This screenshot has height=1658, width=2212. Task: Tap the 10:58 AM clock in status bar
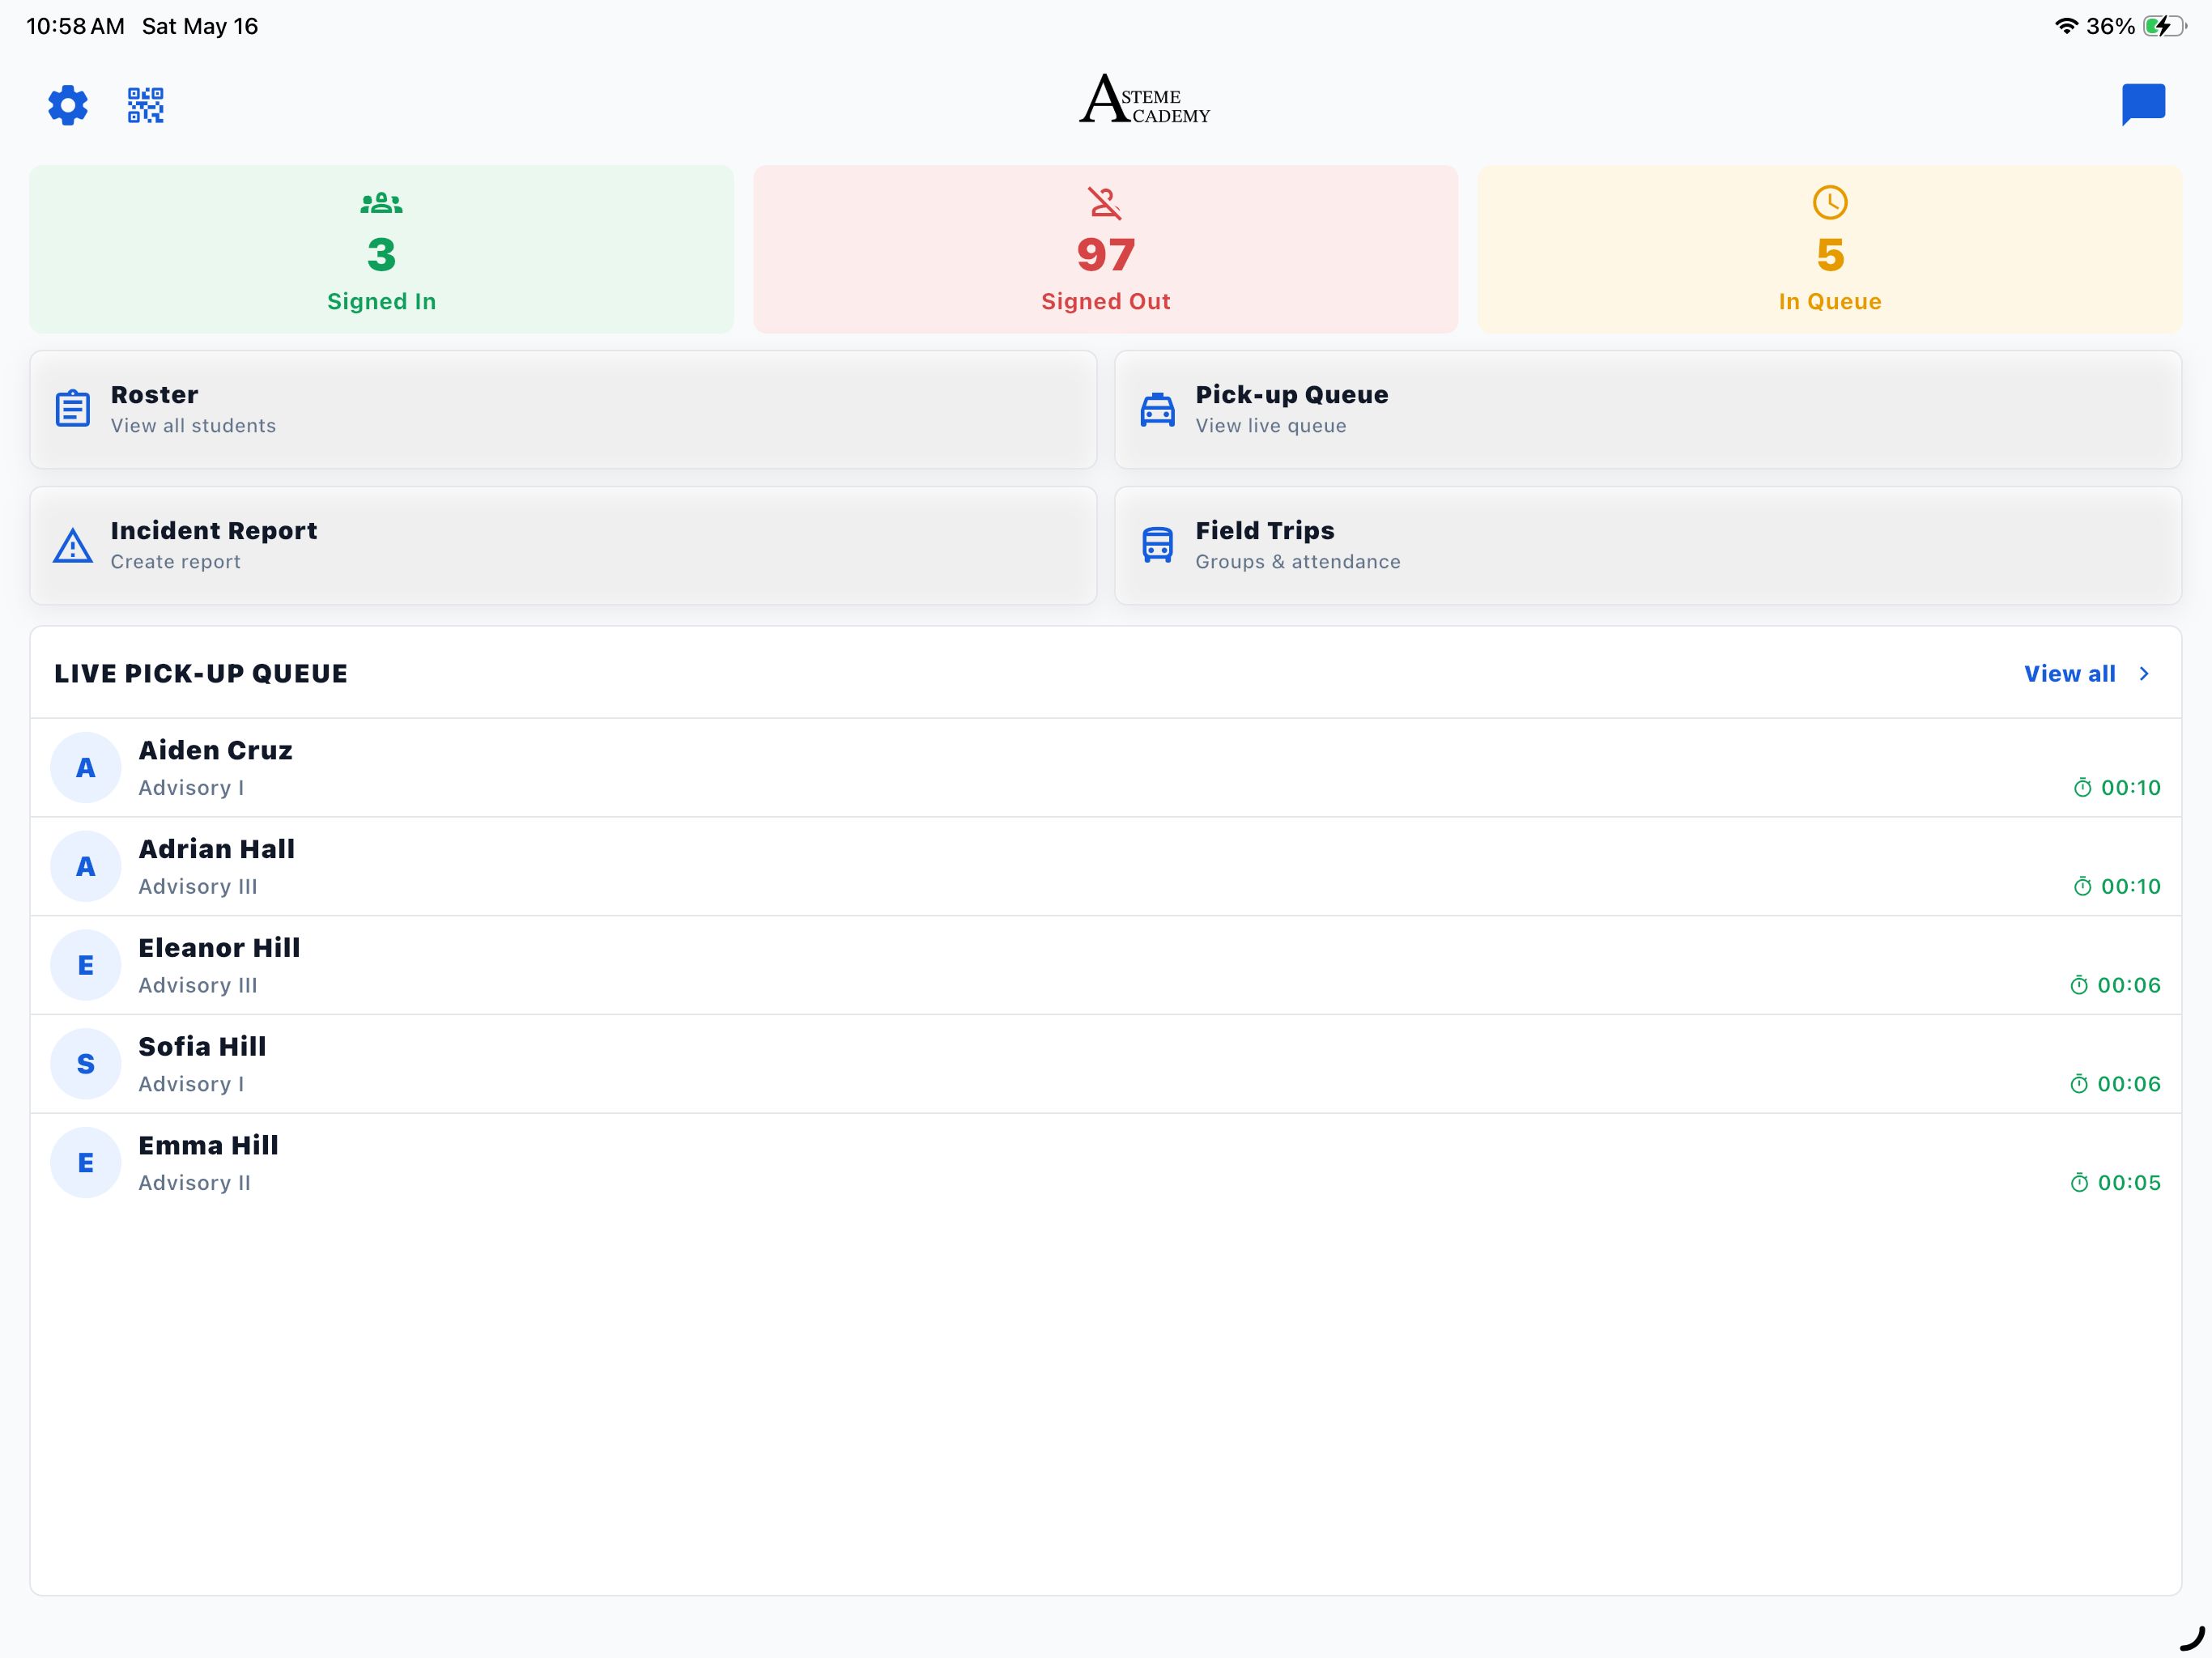(x=75, y=26)
